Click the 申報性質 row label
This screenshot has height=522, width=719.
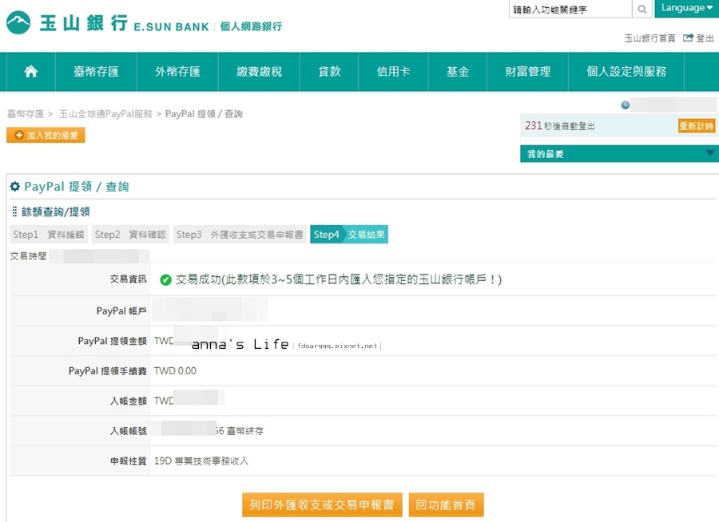[x=128, y=461]
